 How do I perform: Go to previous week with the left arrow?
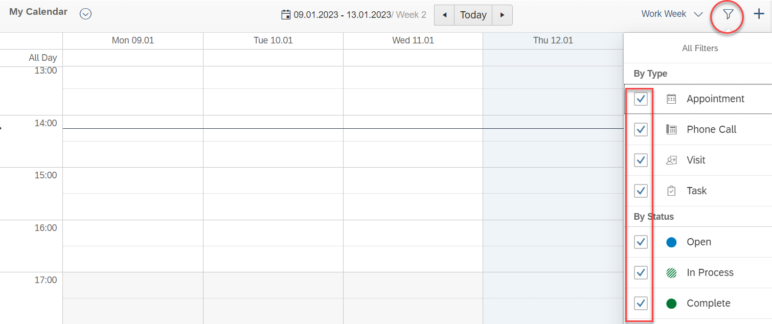444,15
